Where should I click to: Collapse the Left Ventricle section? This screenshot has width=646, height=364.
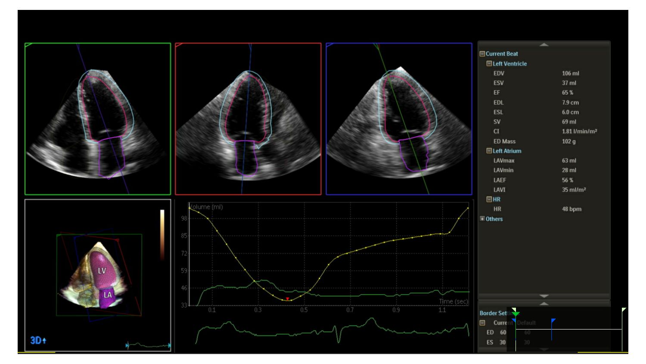(489, 63)
